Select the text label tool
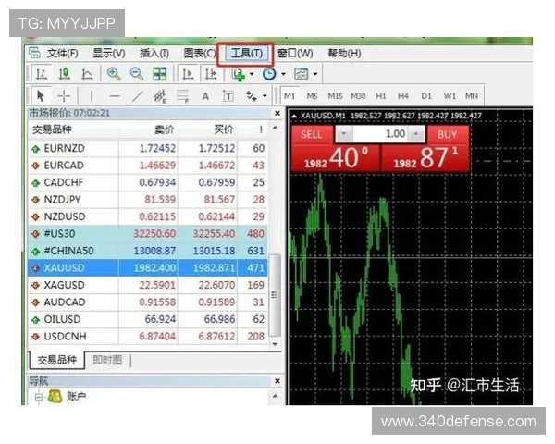The height and width of the screenshot is (444, 555). point(228,96)
